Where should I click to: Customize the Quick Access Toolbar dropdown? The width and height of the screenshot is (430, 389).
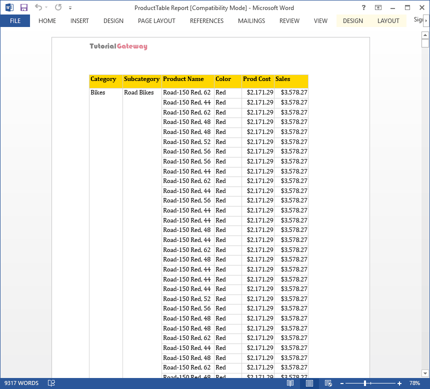70,7
